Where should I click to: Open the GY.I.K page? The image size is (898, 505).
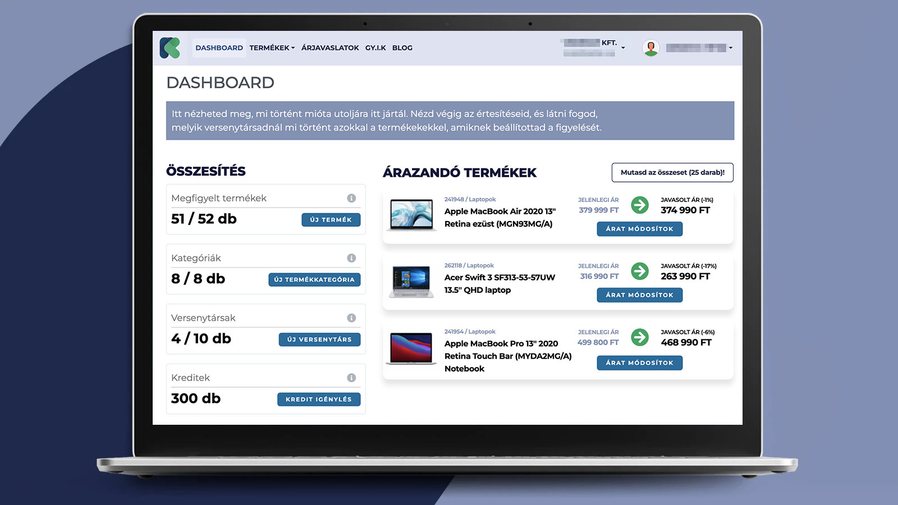[375, 48]
